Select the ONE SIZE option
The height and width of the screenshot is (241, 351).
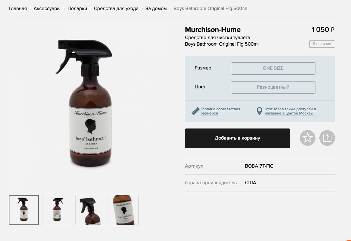pyautogui.click(x=273, y=68)
